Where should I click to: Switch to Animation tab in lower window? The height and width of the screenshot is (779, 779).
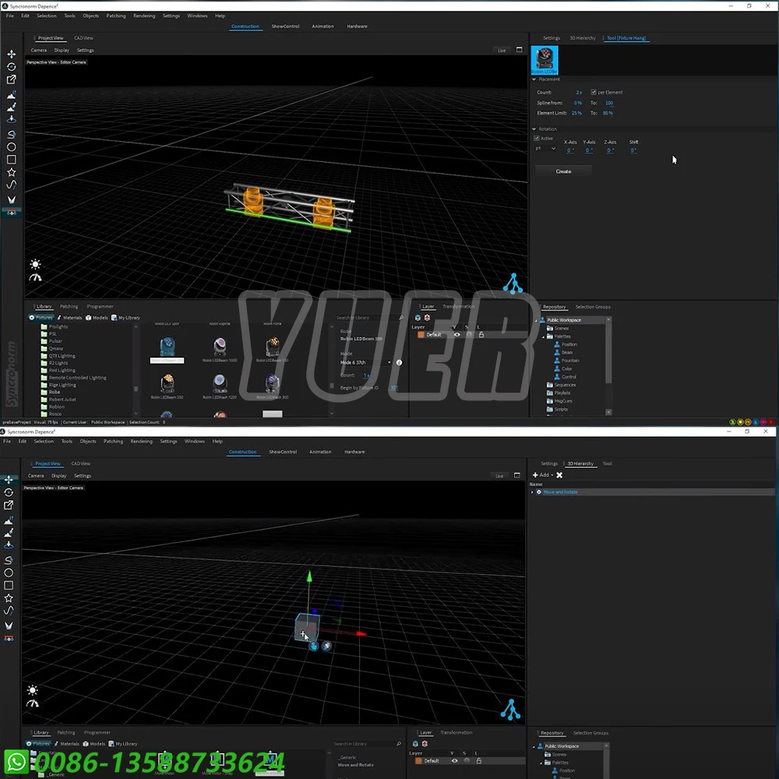320,452
